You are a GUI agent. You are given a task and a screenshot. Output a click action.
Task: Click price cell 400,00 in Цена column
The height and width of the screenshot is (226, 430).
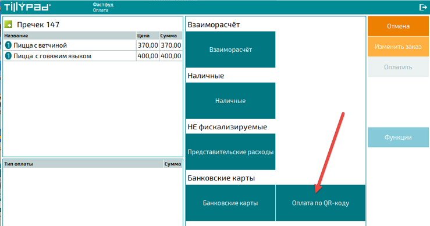tap(148, 56)
